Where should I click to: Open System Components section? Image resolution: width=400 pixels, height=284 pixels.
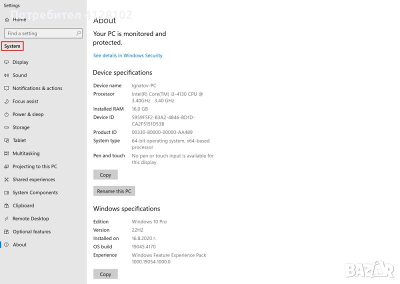point(35,192)
